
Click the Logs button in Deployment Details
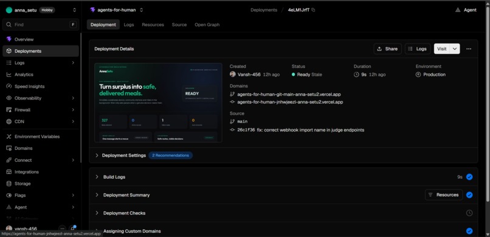coord(418,49)
